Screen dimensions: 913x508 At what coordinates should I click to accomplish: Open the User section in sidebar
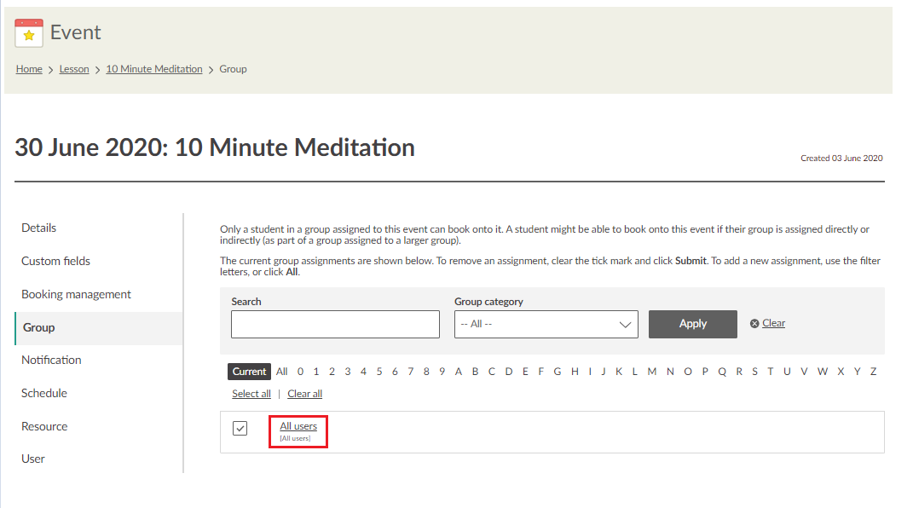coord(33,459)
